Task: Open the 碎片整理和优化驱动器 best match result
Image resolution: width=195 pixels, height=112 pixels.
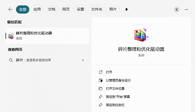Action: point(47,36)
